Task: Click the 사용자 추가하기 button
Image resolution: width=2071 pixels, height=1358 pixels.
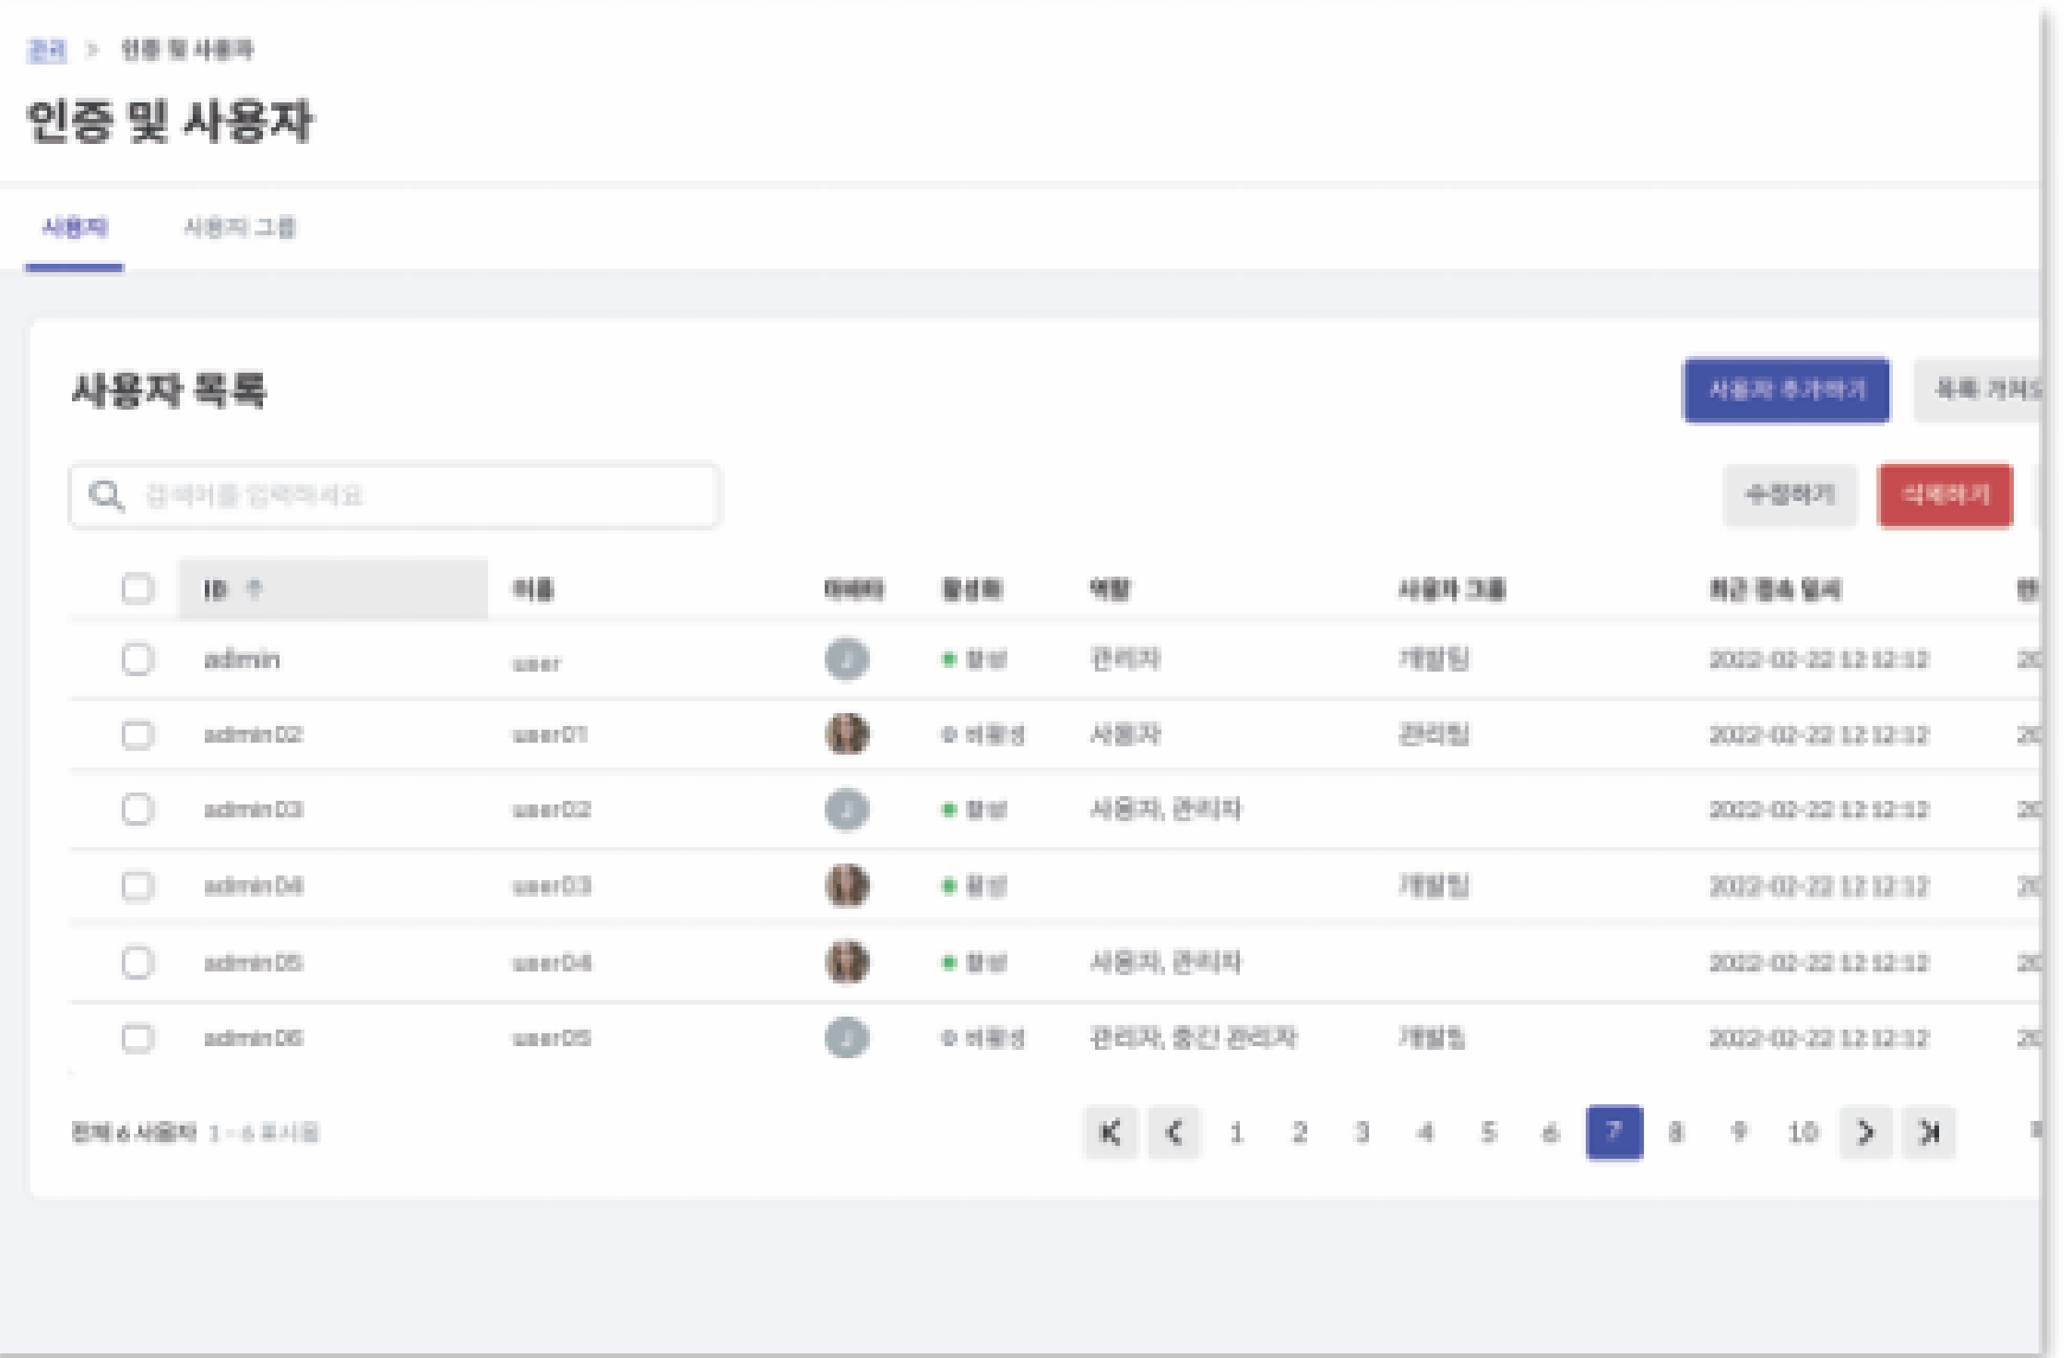Action: (1788, 389)
